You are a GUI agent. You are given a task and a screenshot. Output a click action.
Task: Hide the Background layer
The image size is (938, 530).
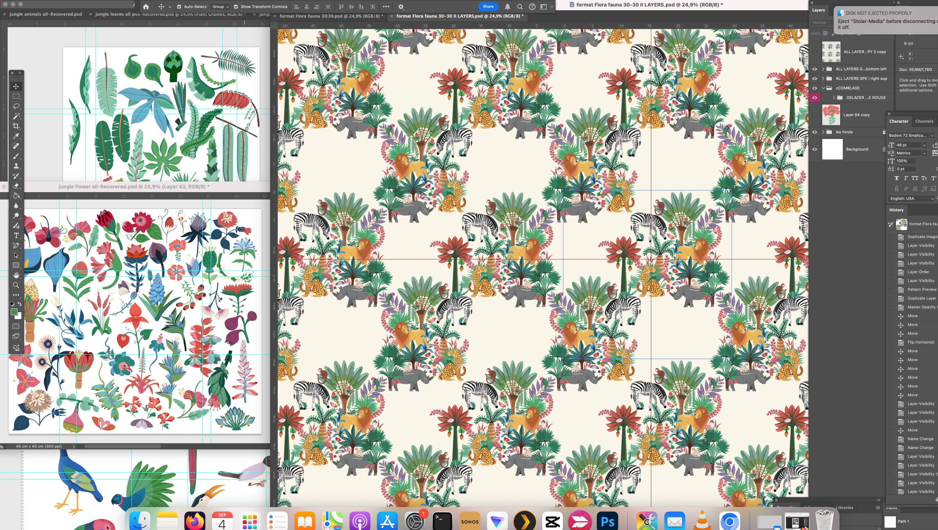815,149
